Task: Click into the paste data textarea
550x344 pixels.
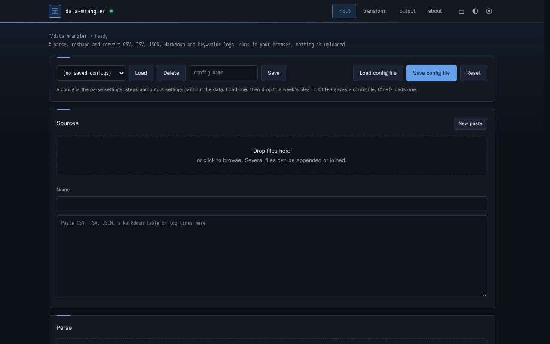Action: pos(272,256)
